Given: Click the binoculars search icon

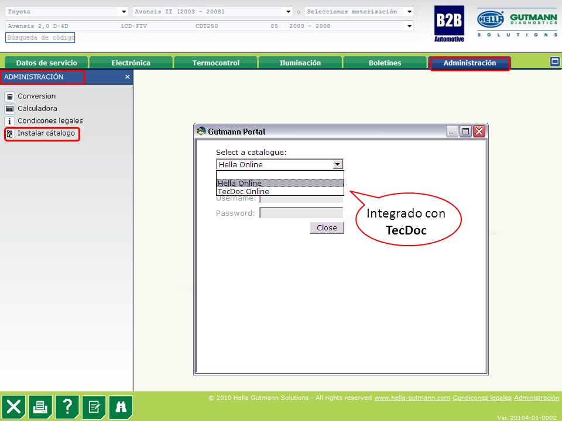Looking at the screenshot, I should (x=121, y=407).
